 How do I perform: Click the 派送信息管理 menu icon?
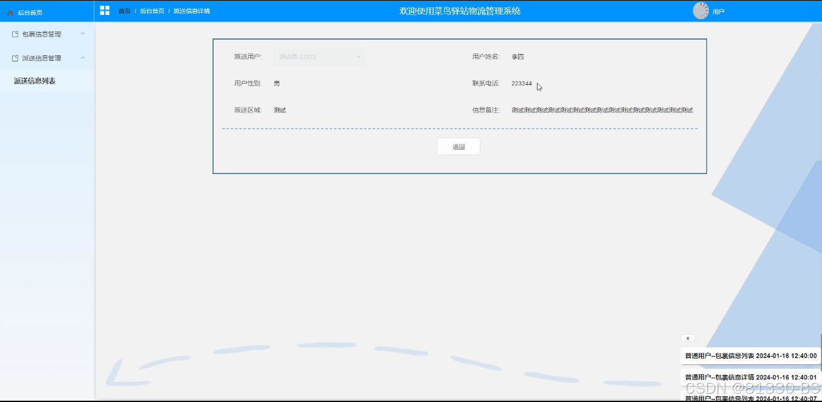coord(15,58)
